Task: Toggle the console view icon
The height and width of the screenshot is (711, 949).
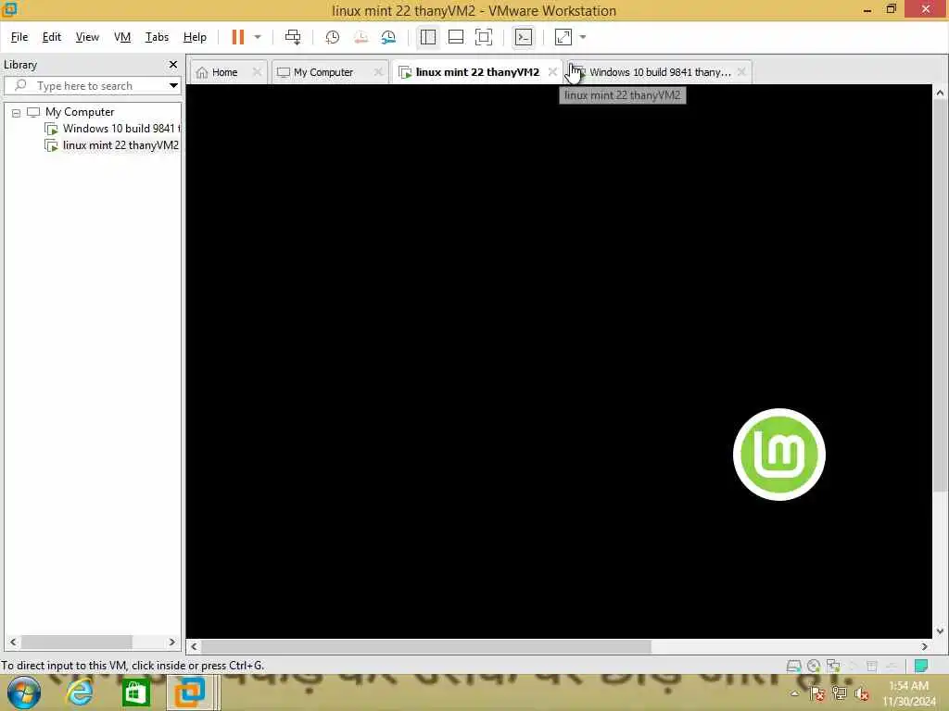Action: click(x=524, y=37)
